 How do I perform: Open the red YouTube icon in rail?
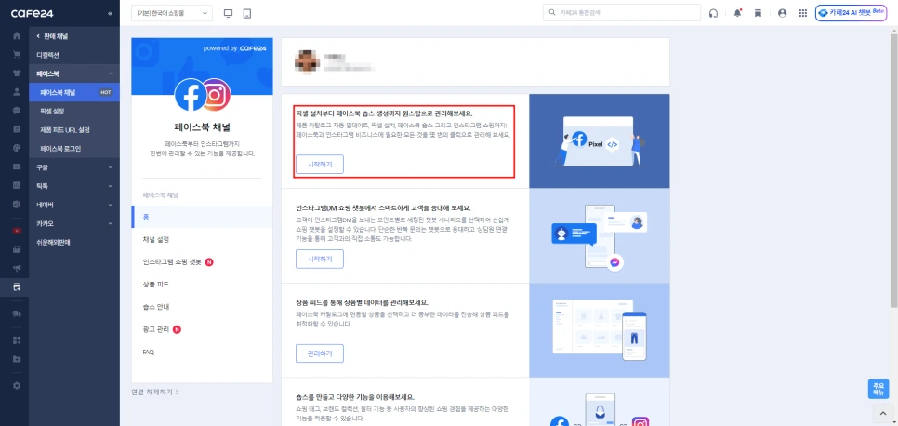(17, 231)
